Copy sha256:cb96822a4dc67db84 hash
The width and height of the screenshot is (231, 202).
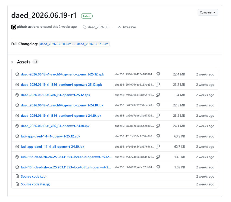pyautogui.click(x=158, y=167)
